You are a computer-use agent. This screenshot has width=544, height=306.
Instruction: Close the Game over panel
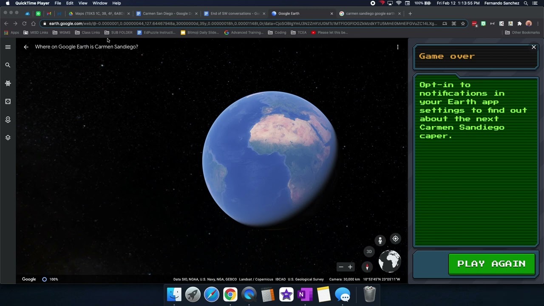(534, 47)
